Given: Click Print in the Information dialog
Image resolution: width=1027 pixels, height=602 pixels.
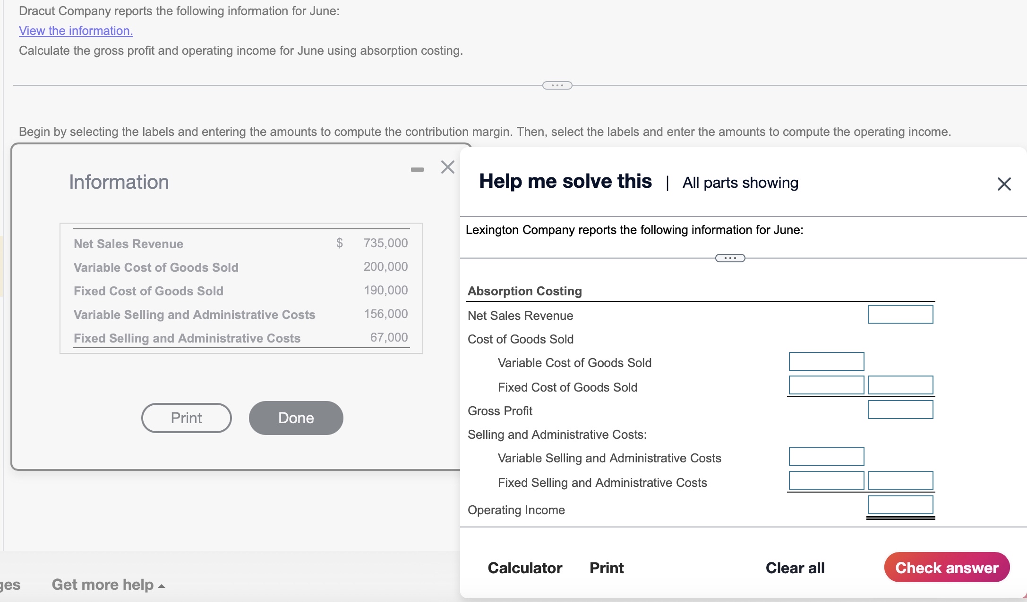Looking at the screenshot, I should coord(186,418).
